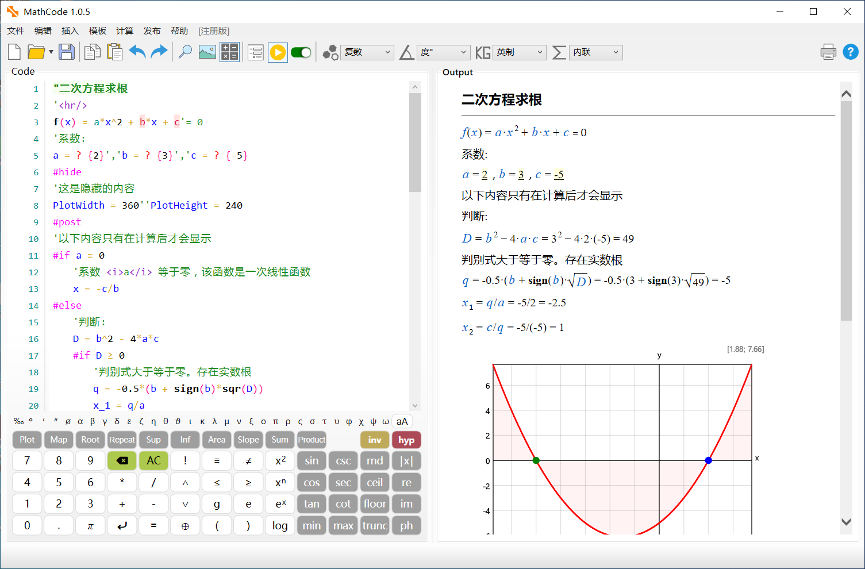Click the Output panel scroll up arrow
Viewport: 865px width, 569px height.
tap(846, 94)
